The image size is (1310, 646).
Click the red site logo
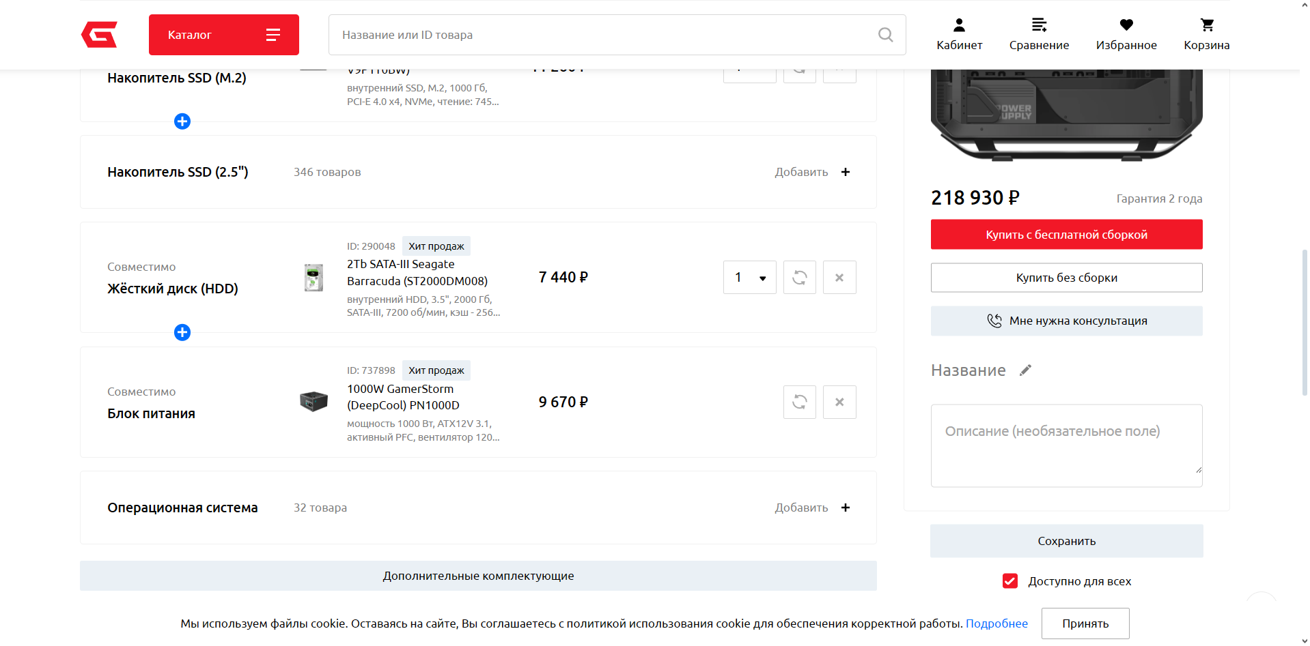[99, 35]
